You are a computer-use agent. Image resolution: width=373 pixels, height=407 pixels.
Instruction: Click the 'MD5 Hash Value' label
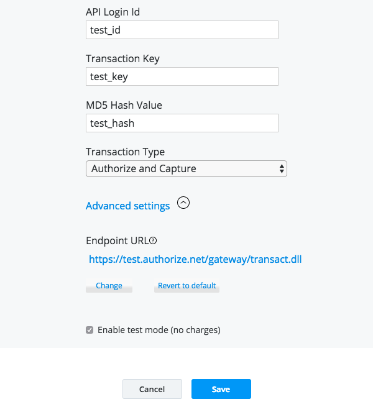point(124,105)
